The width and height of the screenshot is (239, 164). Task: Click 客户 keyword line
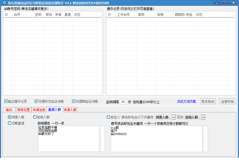point(114,131)
